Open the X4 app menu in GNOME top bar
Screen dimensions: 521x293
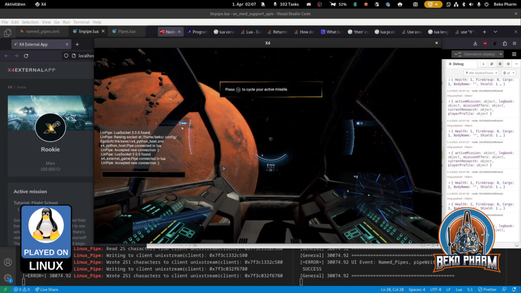pyautogui.click(x=41, y=4)
